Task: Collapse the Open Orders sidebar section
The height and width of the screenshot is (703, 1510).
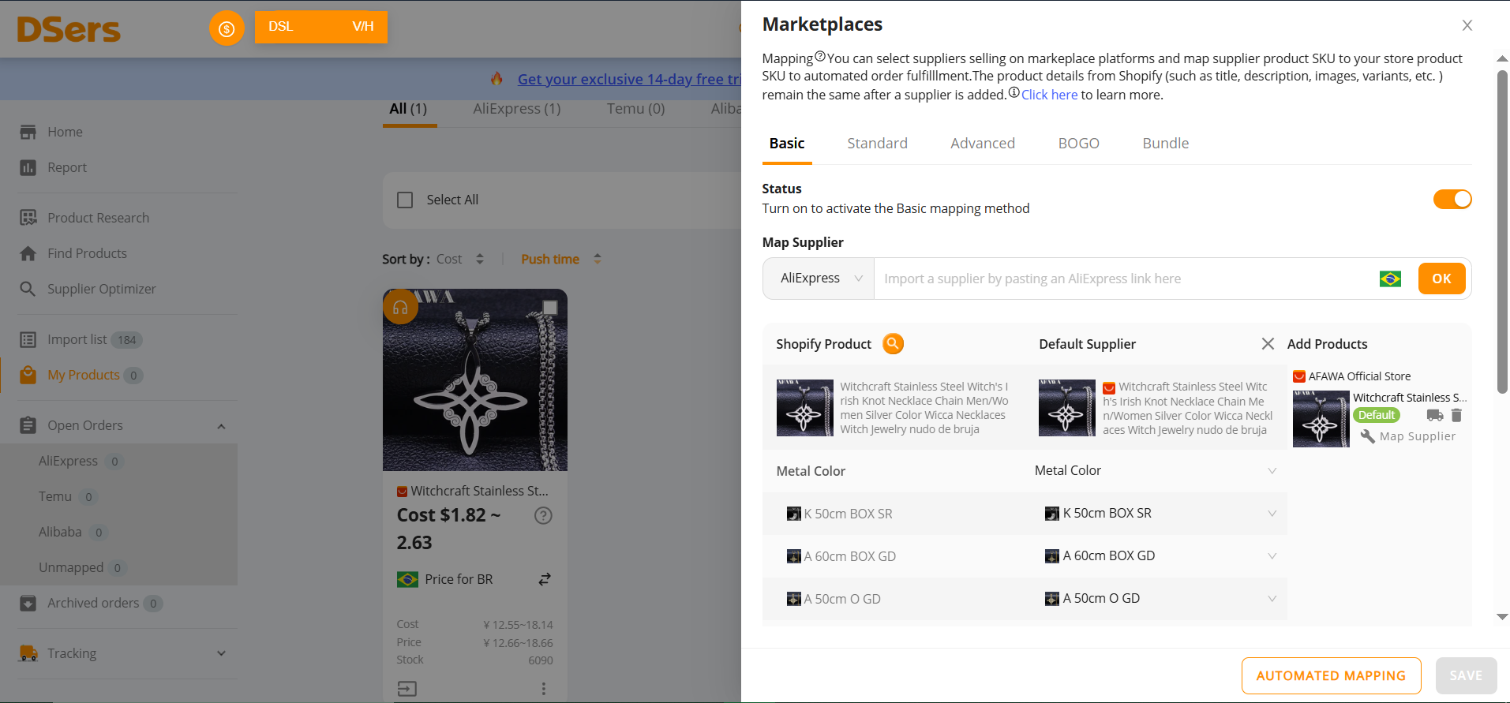Action: [221, 426]
